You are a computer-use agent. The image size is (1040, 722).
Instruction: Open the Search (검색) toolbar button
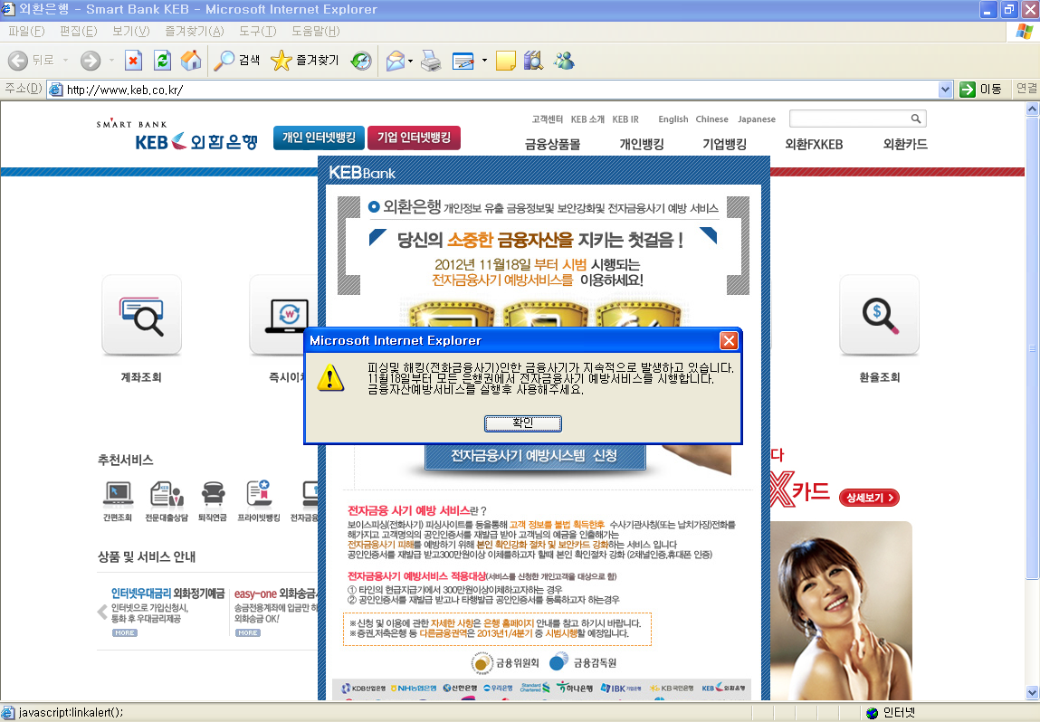(x=237, y=61)
